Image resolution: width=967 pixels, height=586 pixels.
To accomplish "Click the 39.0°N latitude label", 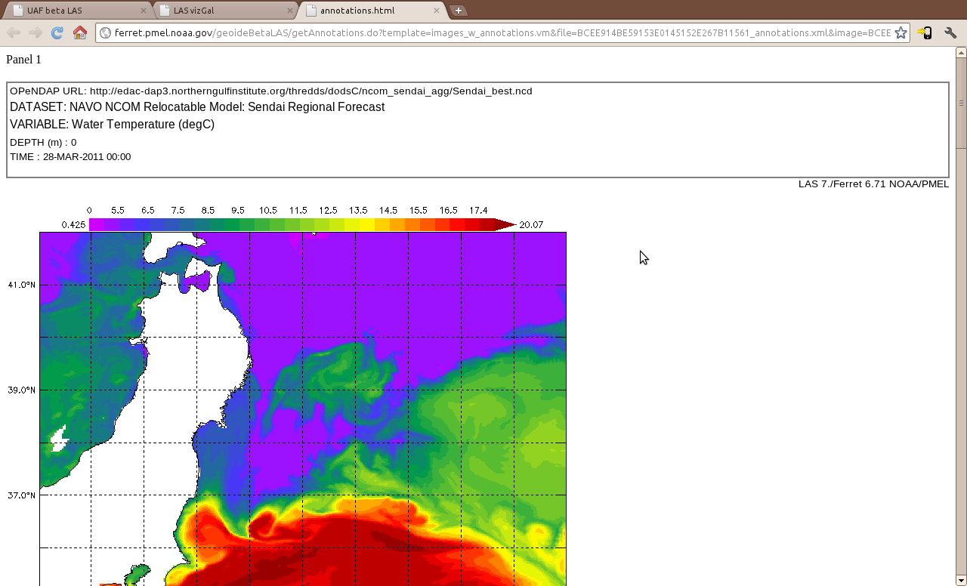I will [x=22, y=390].
